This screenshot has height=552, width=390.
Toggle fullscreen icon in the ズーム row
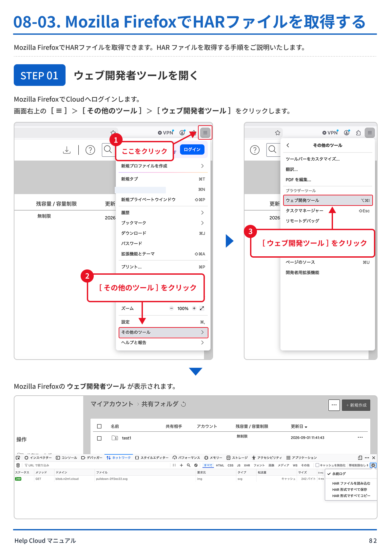(x=202, y=308)
